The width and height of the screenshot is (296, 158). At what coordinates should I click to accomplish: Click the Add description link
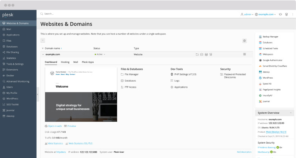(244, 152)
